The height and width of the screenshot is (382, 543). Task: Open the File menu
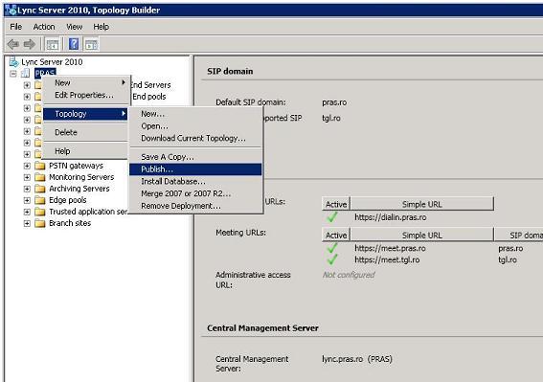16,27
